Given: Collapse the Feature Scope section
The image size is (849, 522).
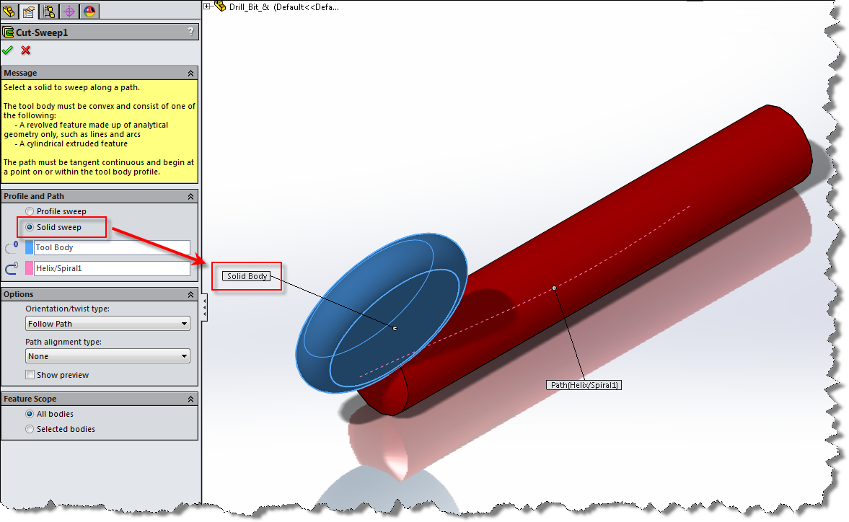Looking at the screenshot, I should (x=190, y=399).
